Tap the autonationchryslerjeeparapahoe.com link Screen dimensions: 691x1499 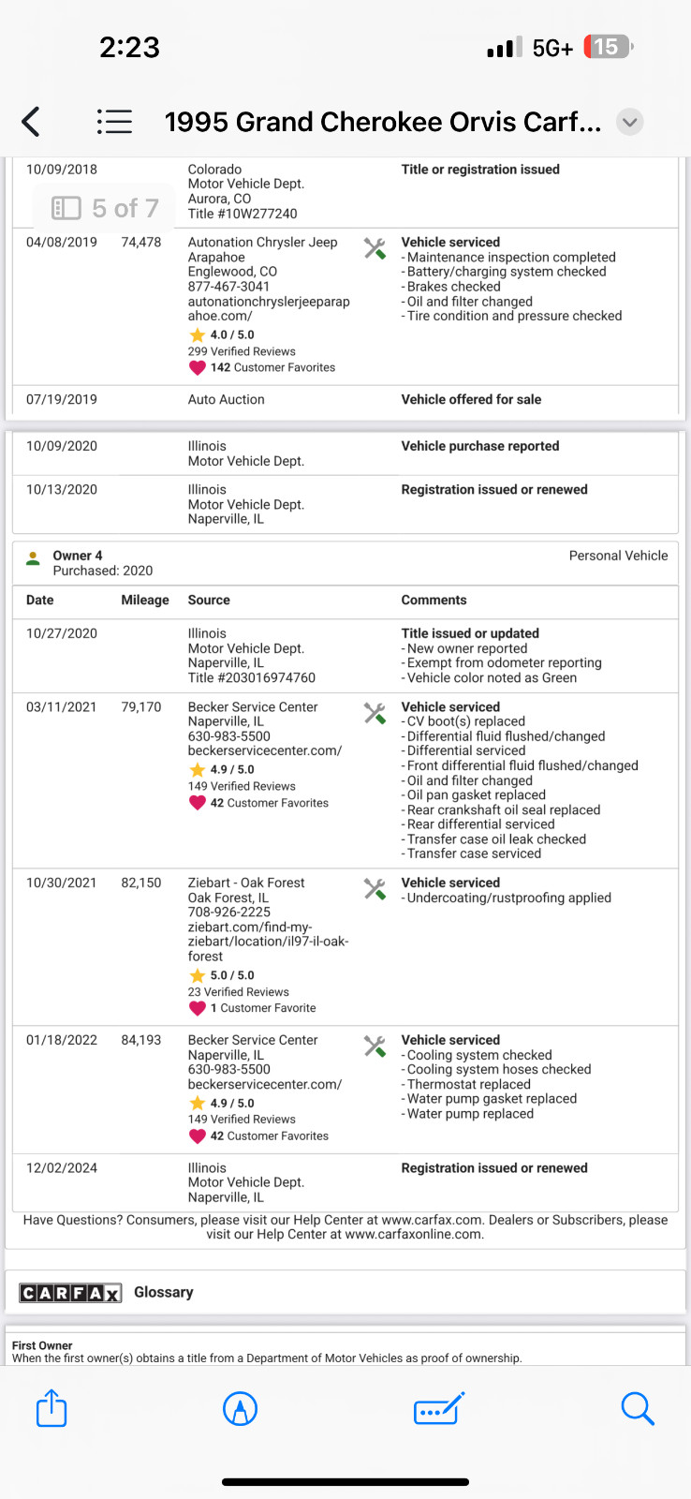point(269,309)
